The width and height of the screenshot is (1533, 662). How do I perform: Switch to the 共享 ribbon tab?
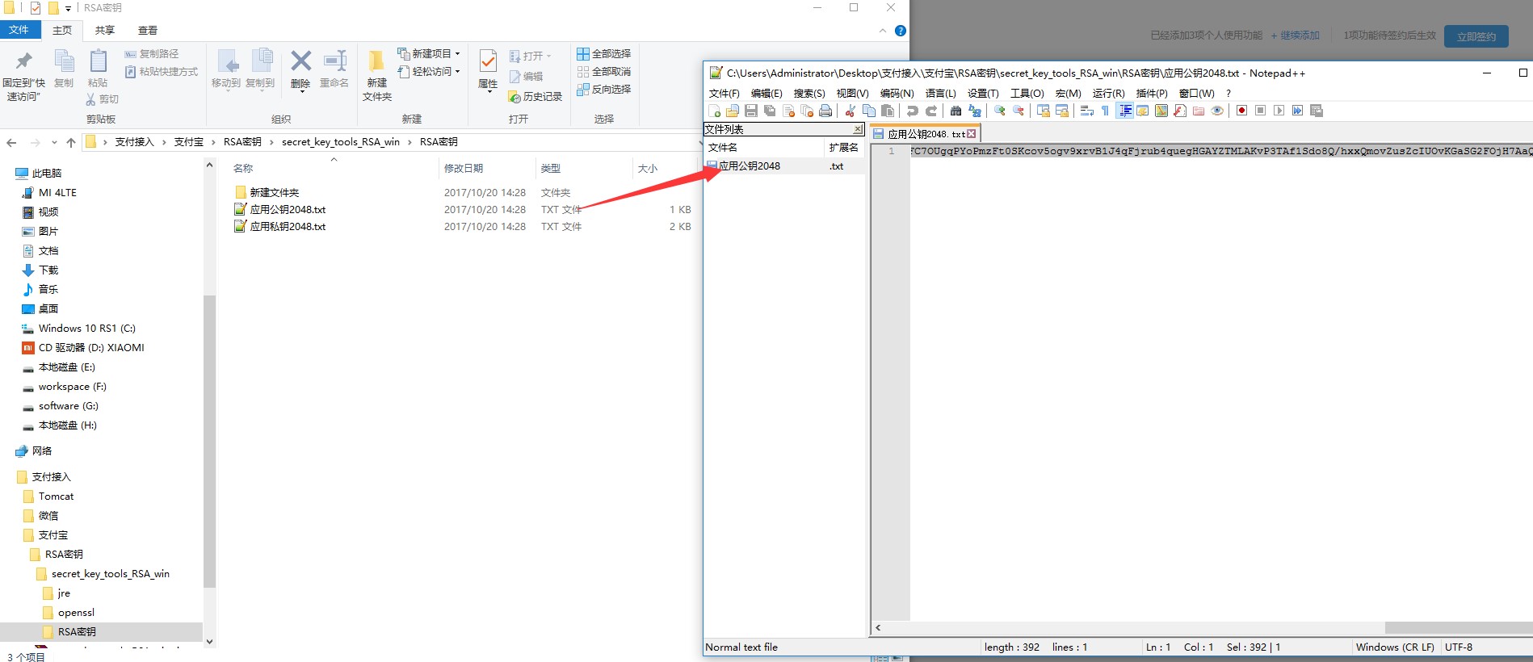pos(105,31)
